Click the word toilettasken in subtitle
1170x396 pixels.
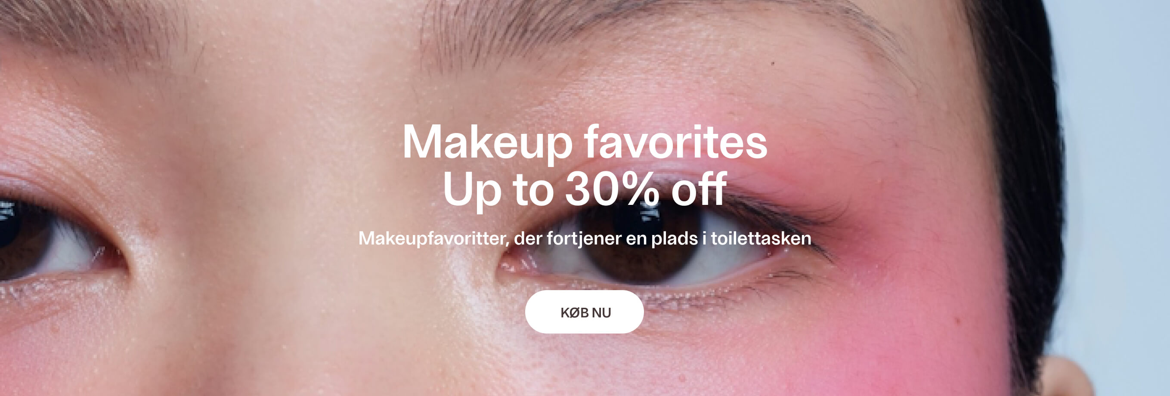pyautogui.click(x=761, y=238)
